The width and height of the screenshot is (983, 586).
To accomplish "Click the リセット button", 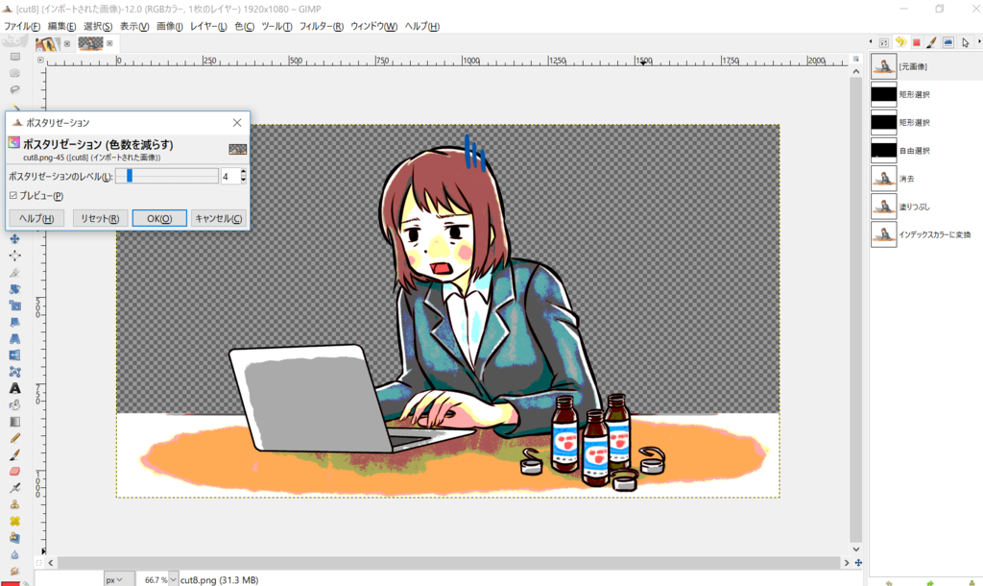I will point(100,218).
